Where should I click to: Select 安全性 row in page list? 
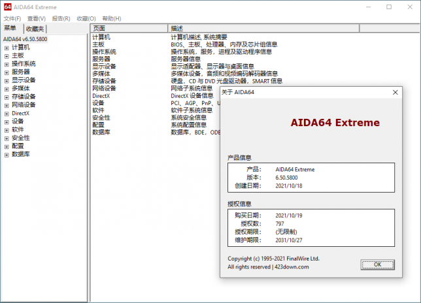pos(101,118)
